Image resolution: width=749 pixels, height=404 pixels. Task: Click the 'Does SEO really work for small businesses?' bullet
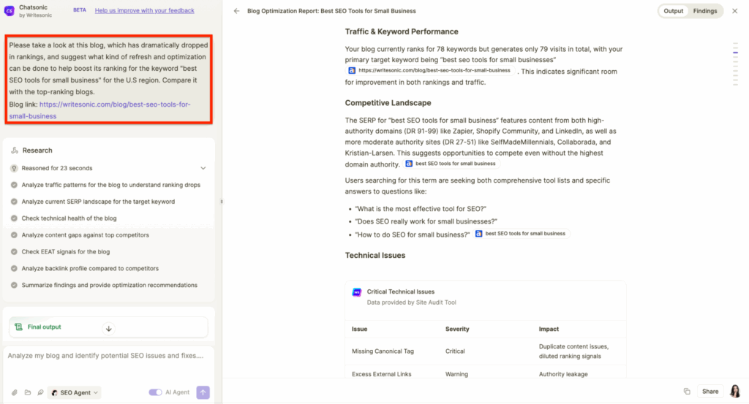tap(426, 221)
